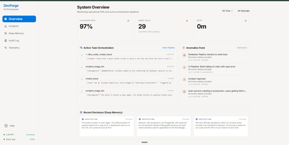Click the Slack Source button
The width and height of the screenshot is (289, 145).
pyautogui.click(x=242, y=48)
